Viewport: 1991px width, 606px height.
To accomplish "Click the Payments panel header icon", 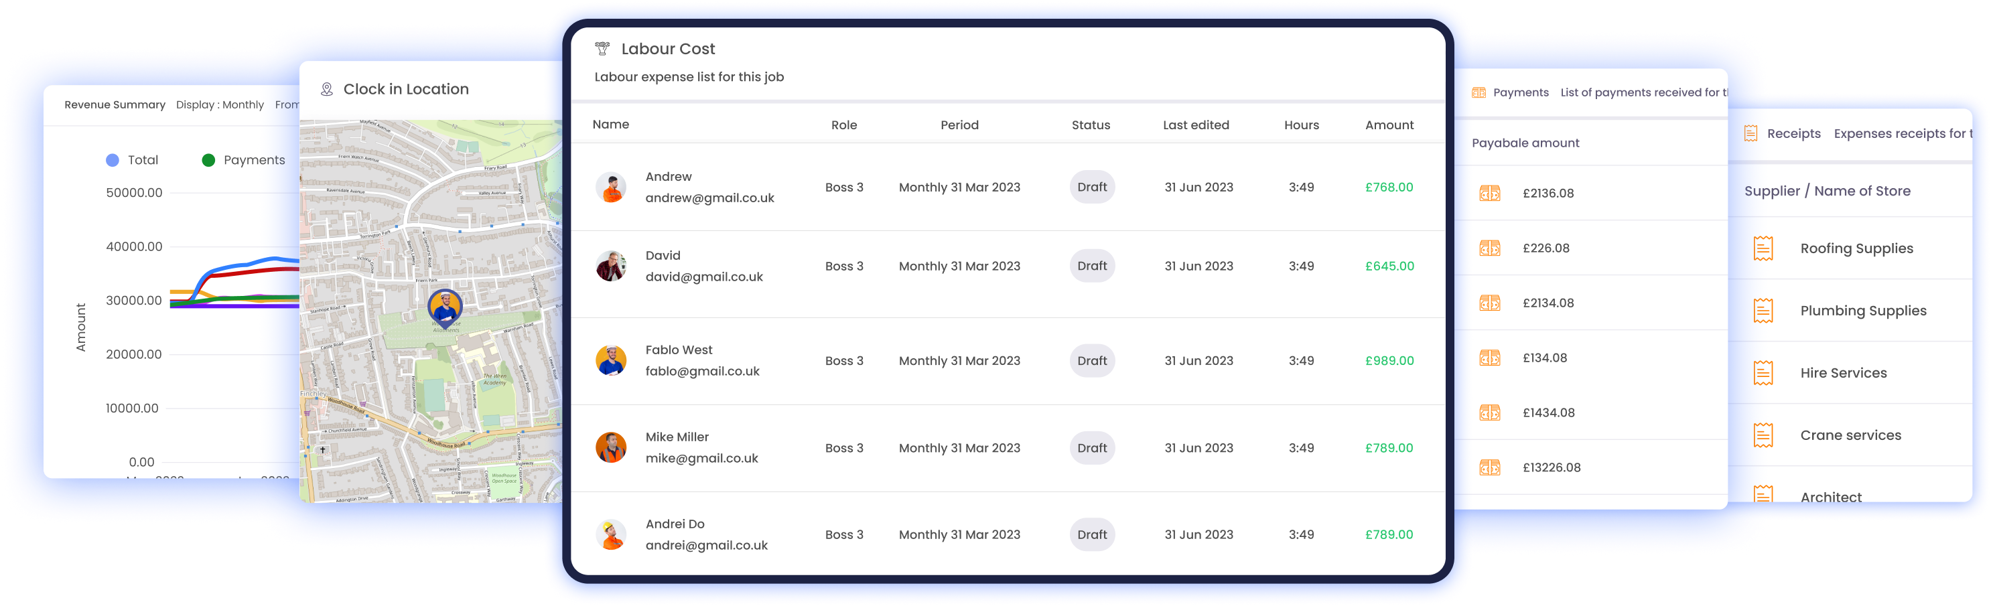I will (1479, 93).
